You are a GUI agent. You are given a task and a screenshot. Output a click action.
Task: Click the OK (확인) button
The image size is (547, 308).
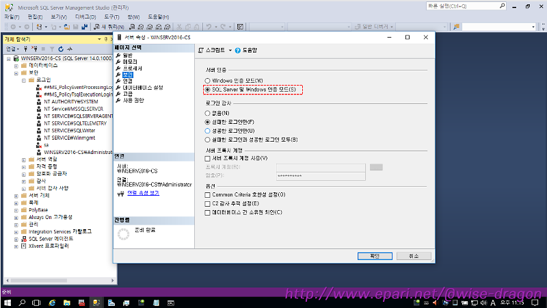pos(375,256)
